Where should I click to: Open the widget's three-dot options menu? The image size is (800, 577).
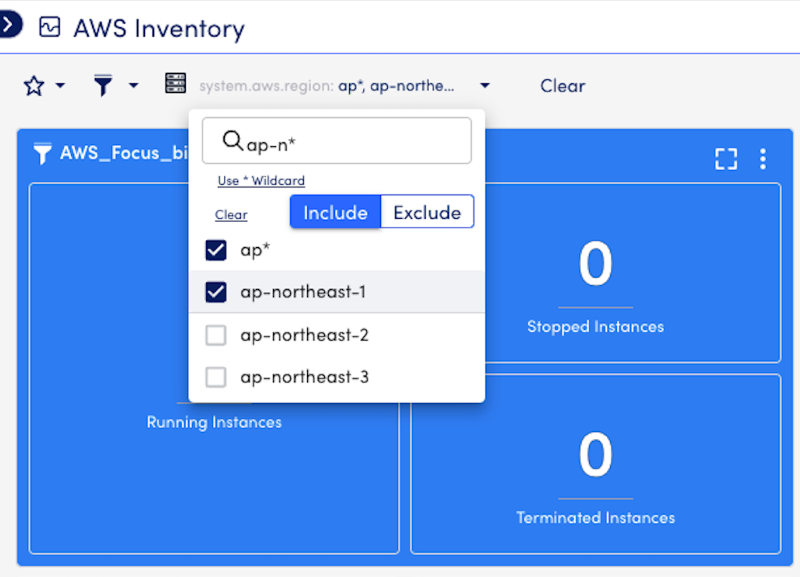[x=762, y=158]
